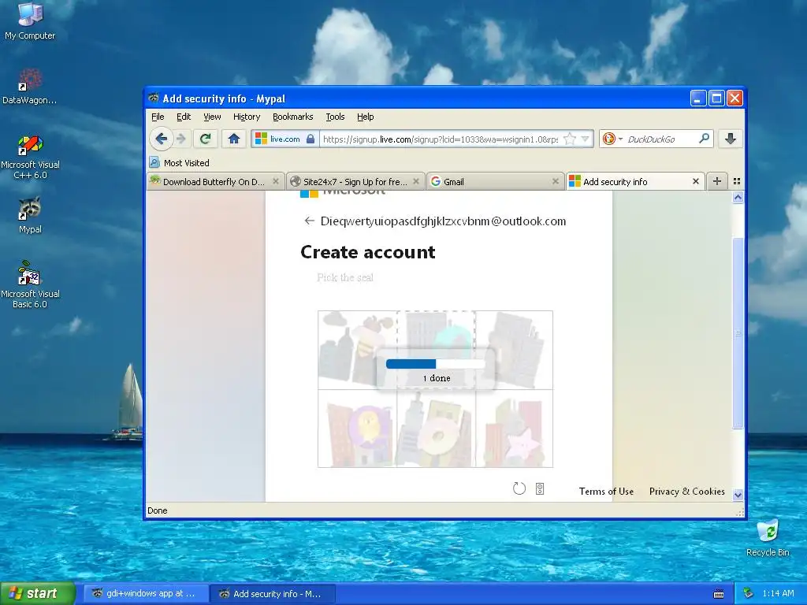Click the page scrollbar up arrow
The image size is (807, 605).
point(738,198)
